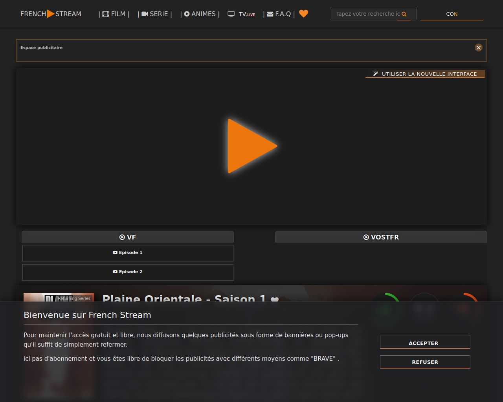Open the SERIE menu

[x=155, y=14]
